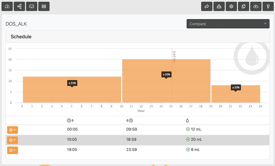Click the share arrow icon
275x166 pixels.
coord(207,7)
